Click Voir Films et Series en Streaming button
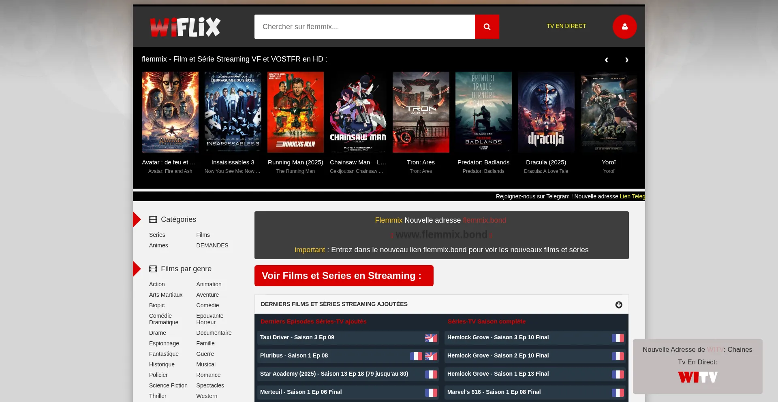This screenshot has width=778, height=402. pyautogui.click(x=344, y=276)
